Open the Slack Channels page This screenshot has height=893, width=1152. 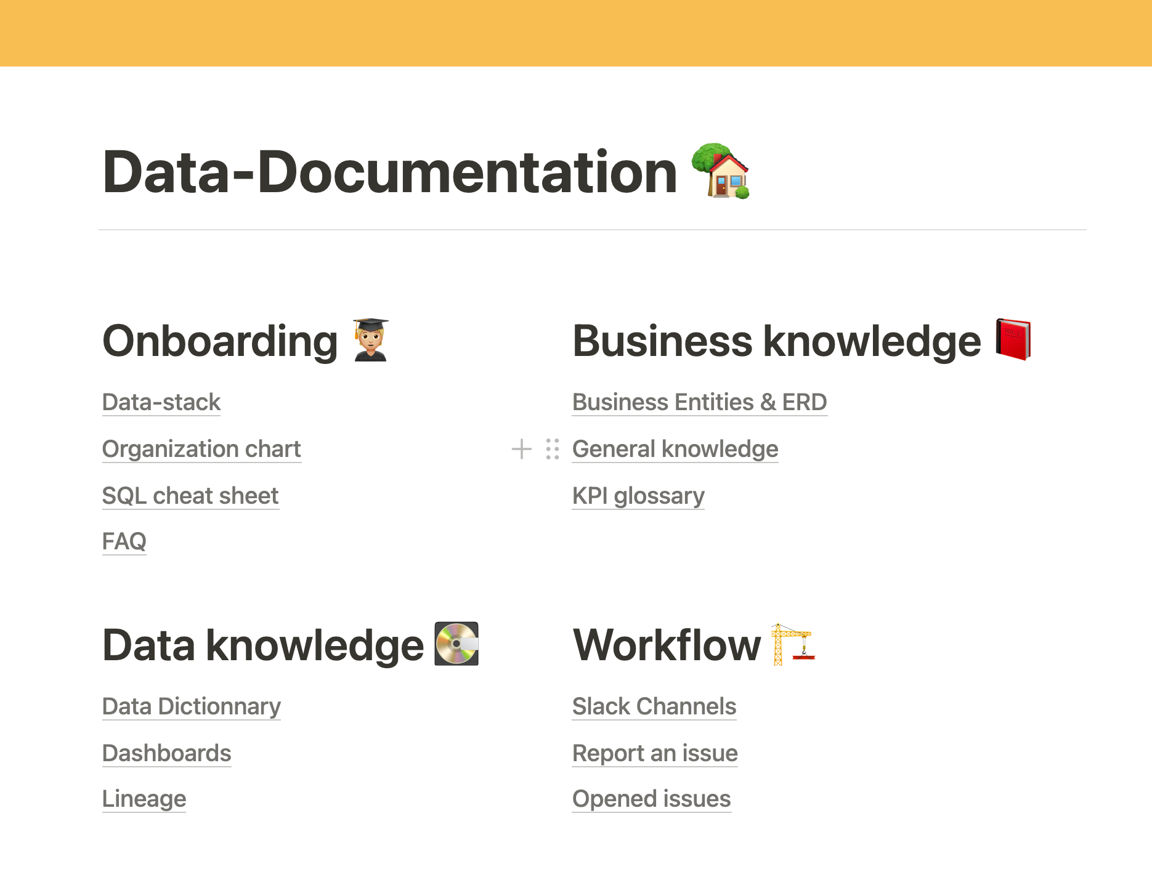pos(654,706)
